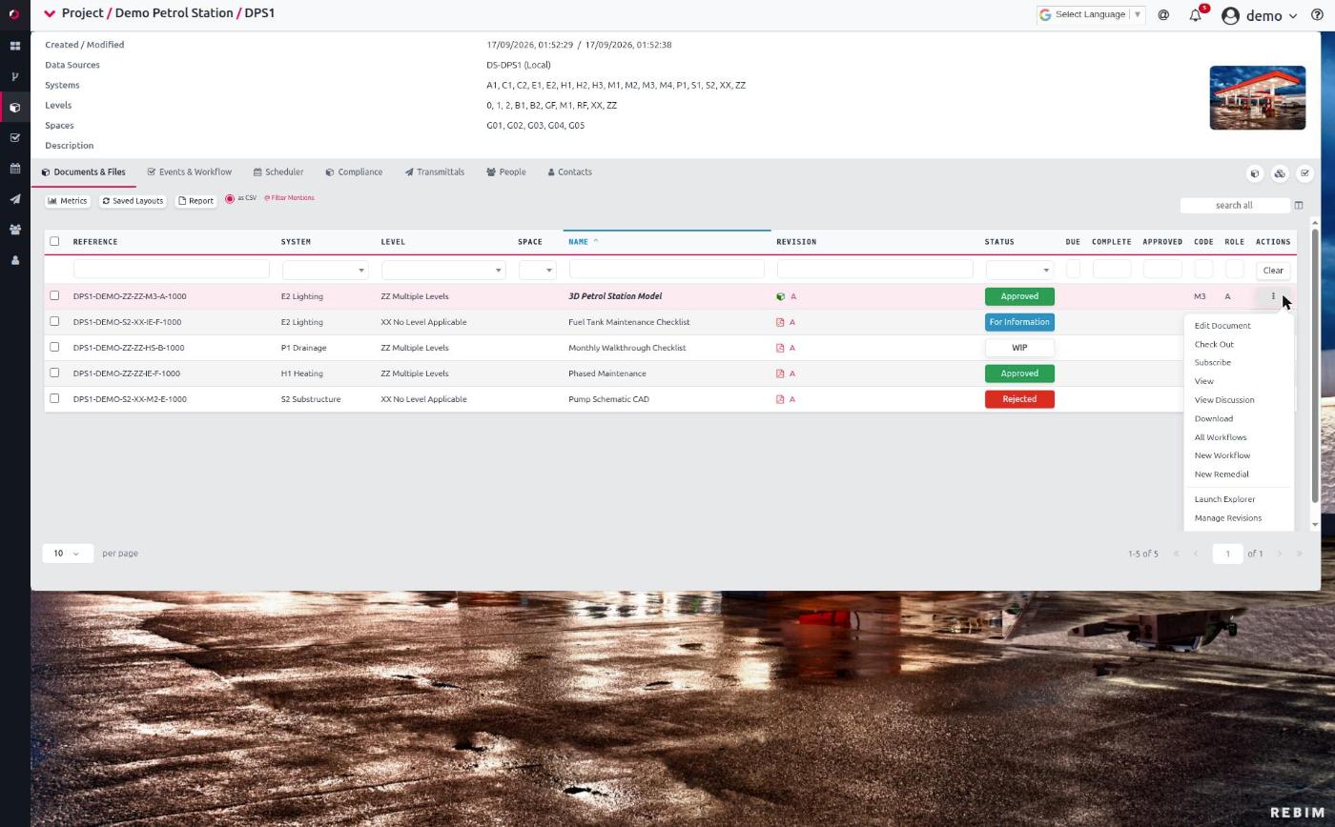Click the petrol station project thumbnail
Image resolution: width=1335 pixels, height=827 pixels.
pos(1257,97)
